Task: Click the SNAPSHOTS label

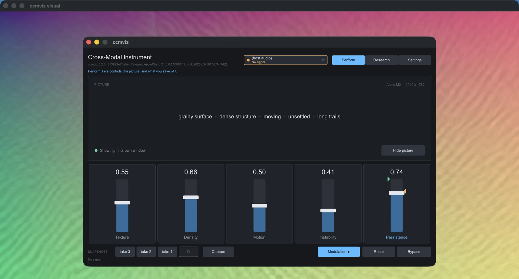Action: (98, 252)
